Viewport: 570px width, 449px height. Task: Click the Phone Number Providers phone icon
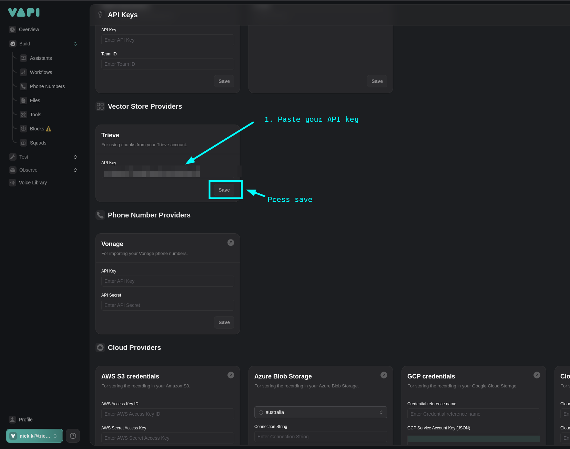click(x=100, y=215)
